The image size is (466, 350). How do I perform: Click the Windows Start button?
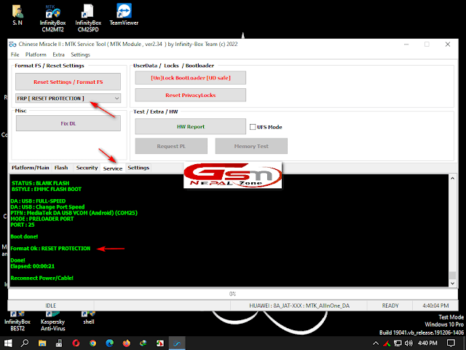point(8,343)
